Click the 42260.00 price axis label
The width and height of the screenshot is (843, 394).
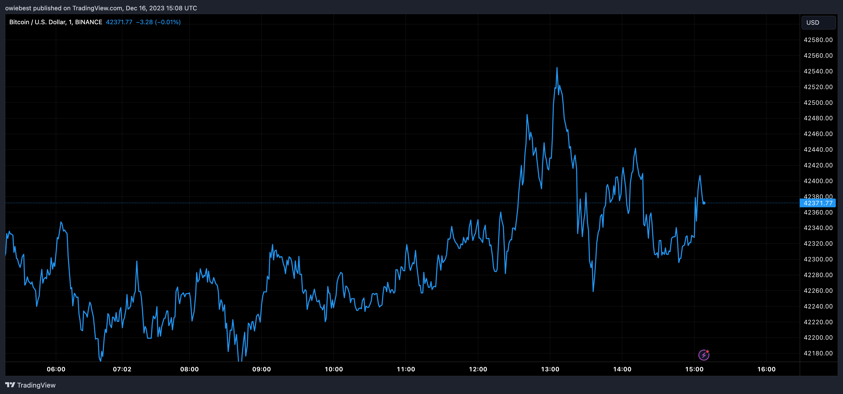pos(818,290)
